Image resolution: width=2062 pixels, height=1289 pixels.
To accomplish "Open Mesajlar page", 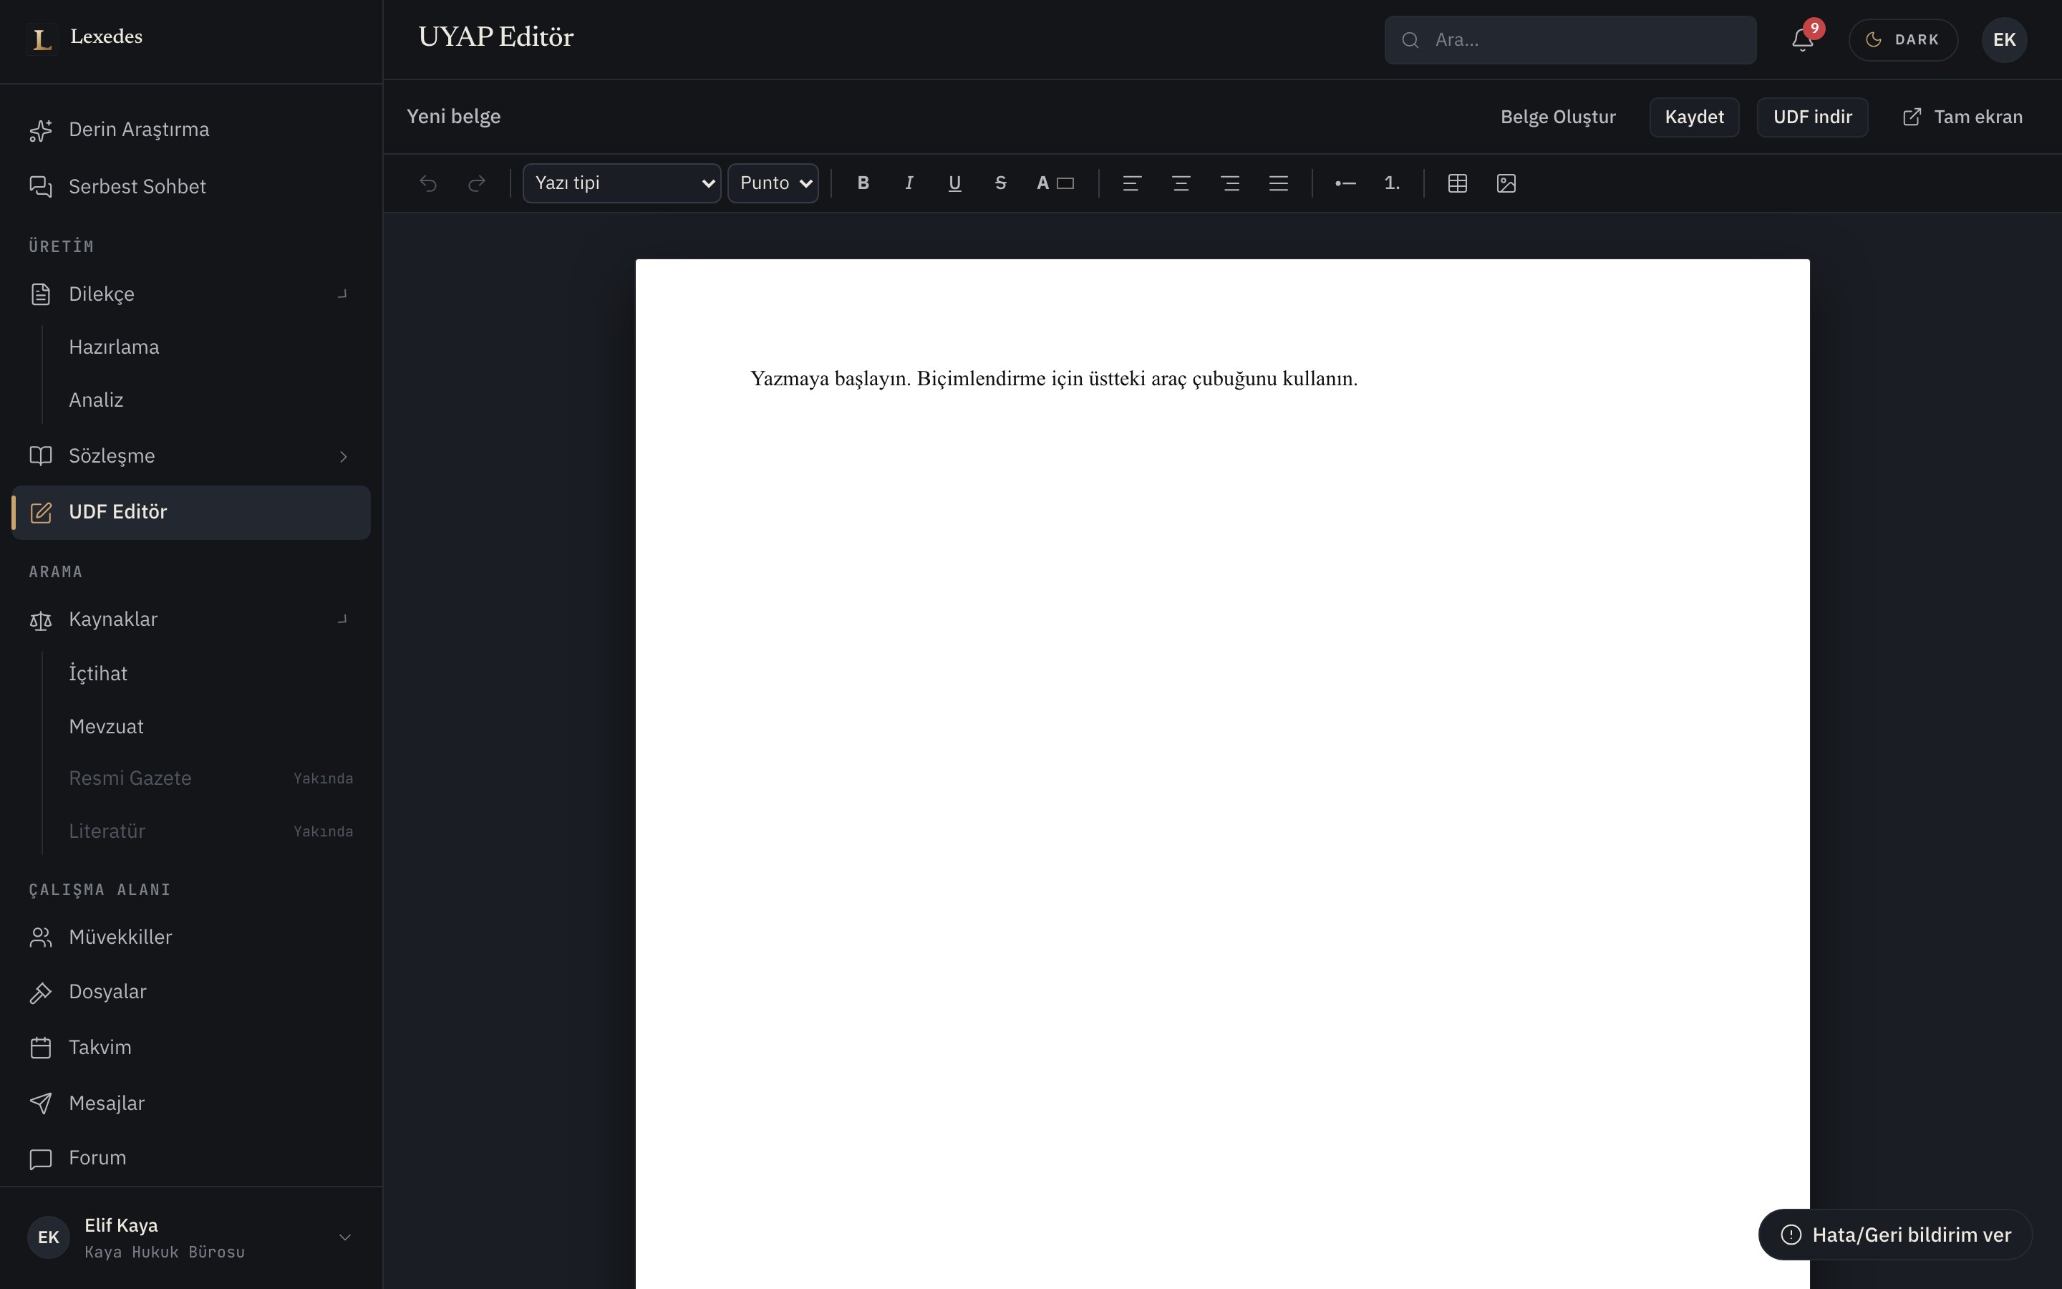I will click(x=191, y=1103).
